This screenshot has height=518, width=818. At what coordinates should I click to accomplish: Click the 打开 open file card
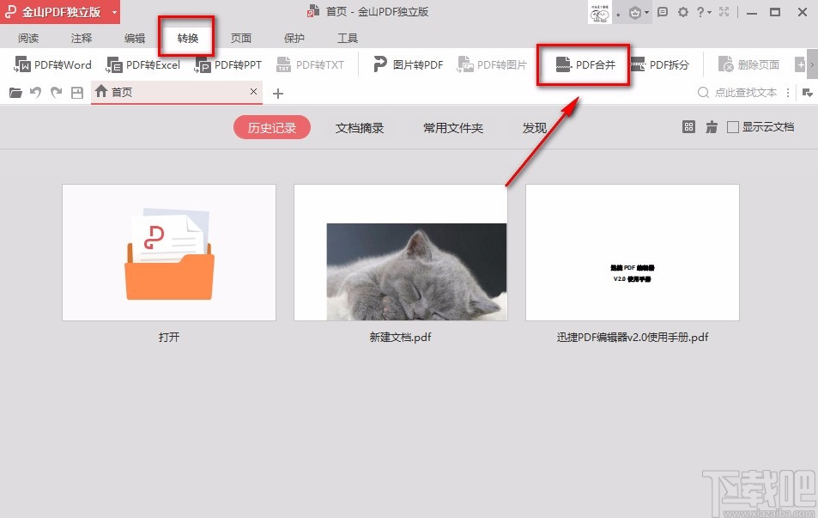168,252
